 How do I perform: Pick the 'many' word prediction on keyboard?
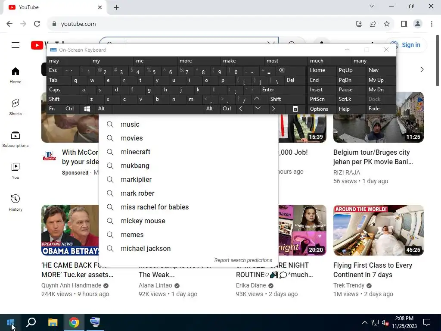[x=373, y=61]
